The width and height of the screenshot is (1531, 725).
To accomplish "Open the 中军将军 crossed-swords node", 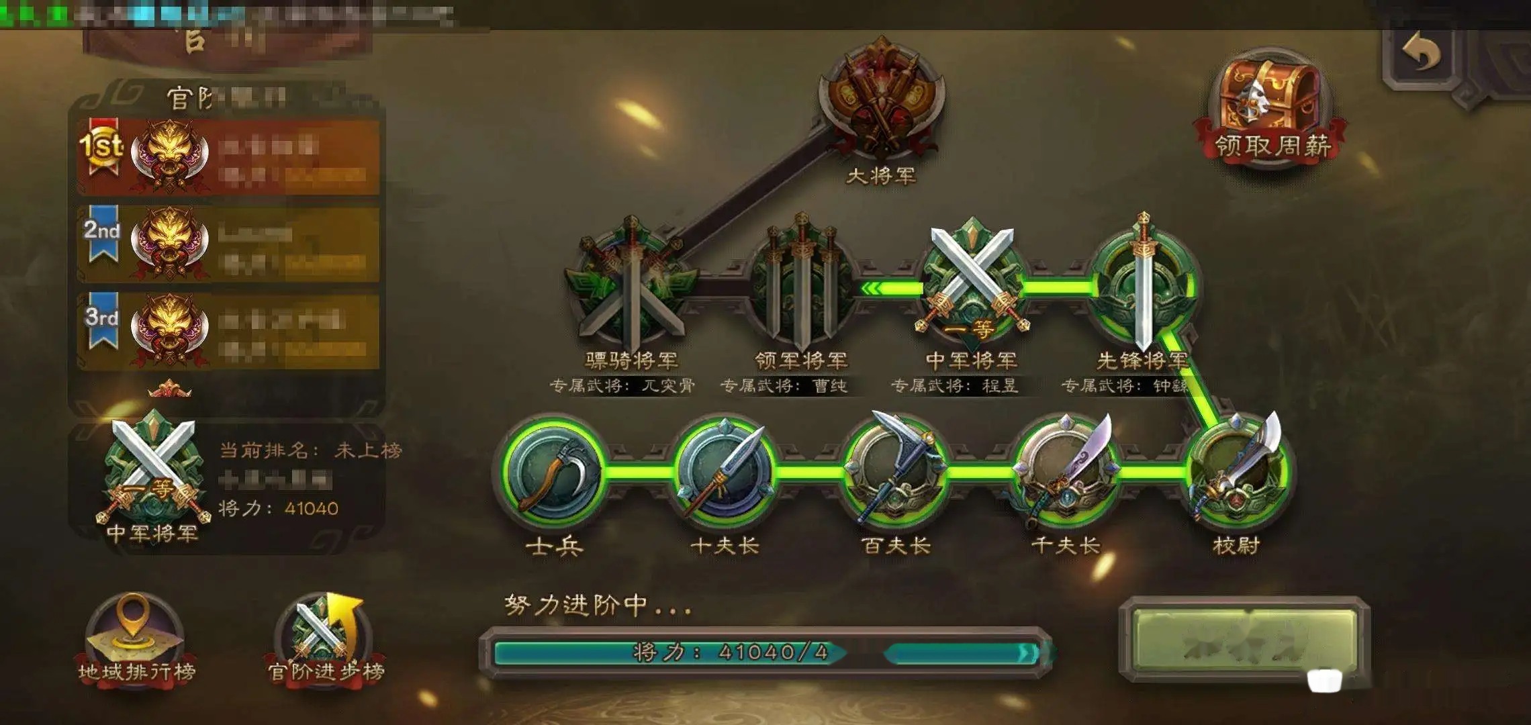I will (972, 283).
